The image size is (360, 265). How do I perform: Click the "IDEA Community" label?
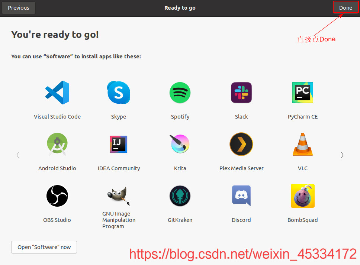tap(119, 168)
